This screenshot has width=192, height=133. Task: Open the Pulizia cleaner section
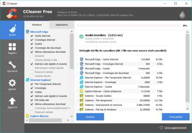12,30
